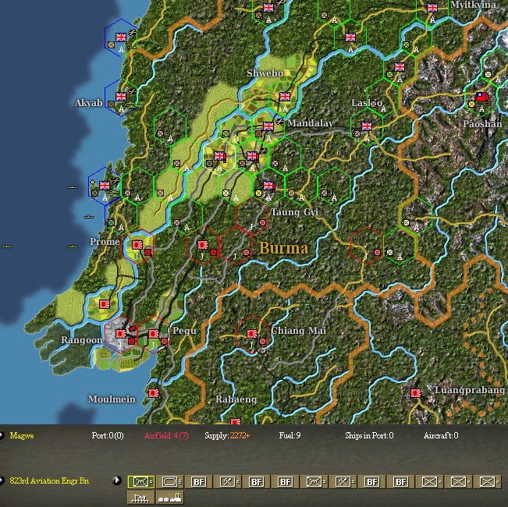508x507 pixels.
Task: Click the Ships in Port:0 readout
Action: click(369, 435)
